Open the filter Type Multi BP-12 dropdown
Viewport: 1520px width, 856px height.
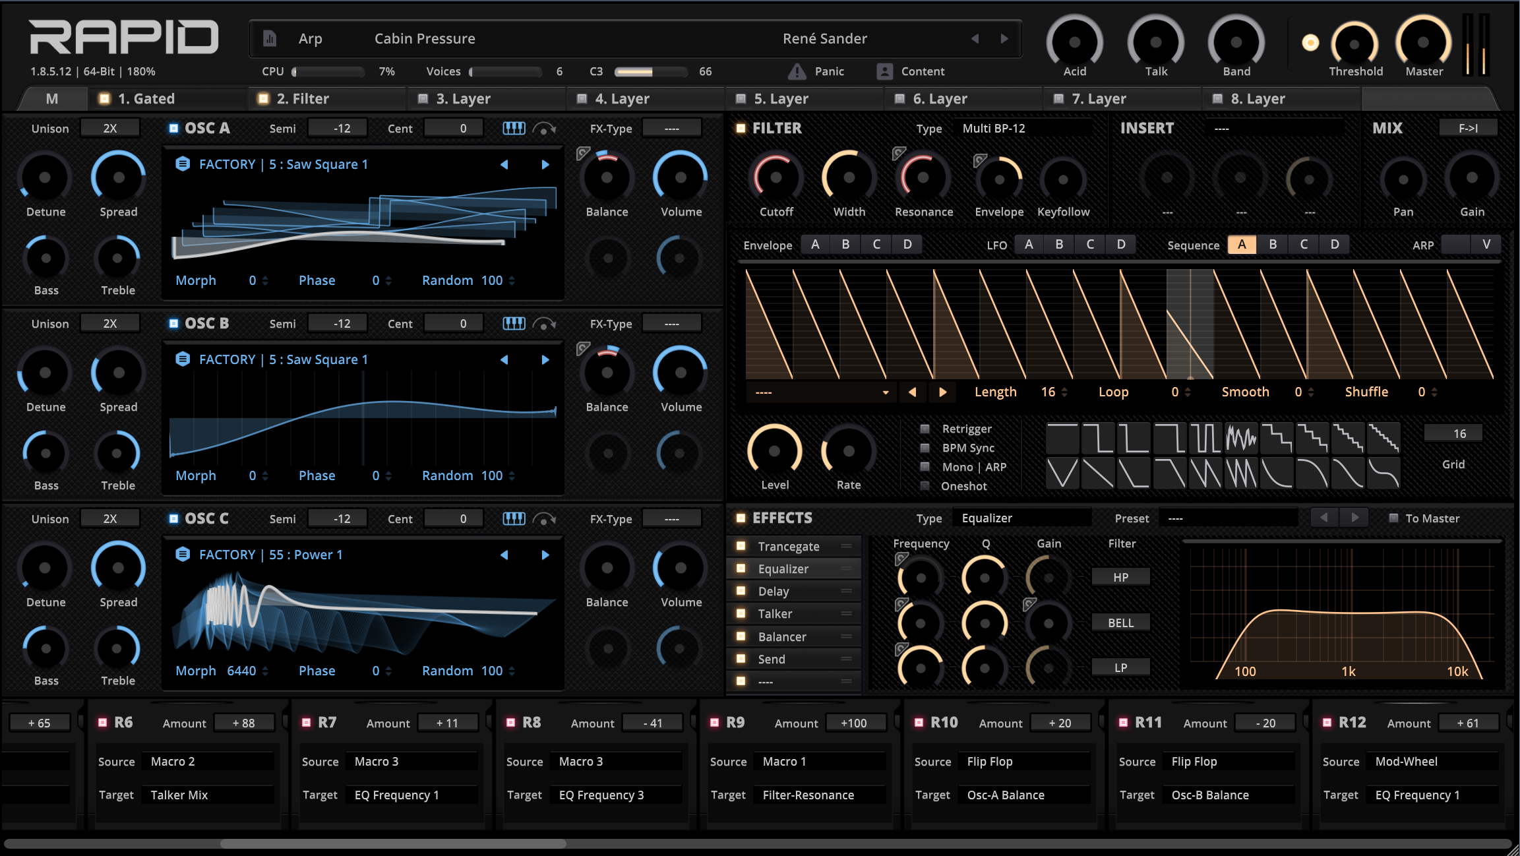pos(1023,128)
